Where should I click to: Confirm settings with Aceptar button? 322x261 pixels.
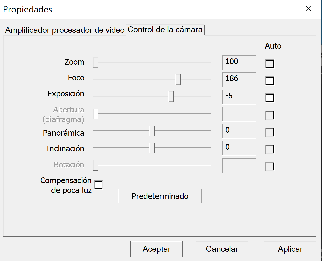click(156, 249)
